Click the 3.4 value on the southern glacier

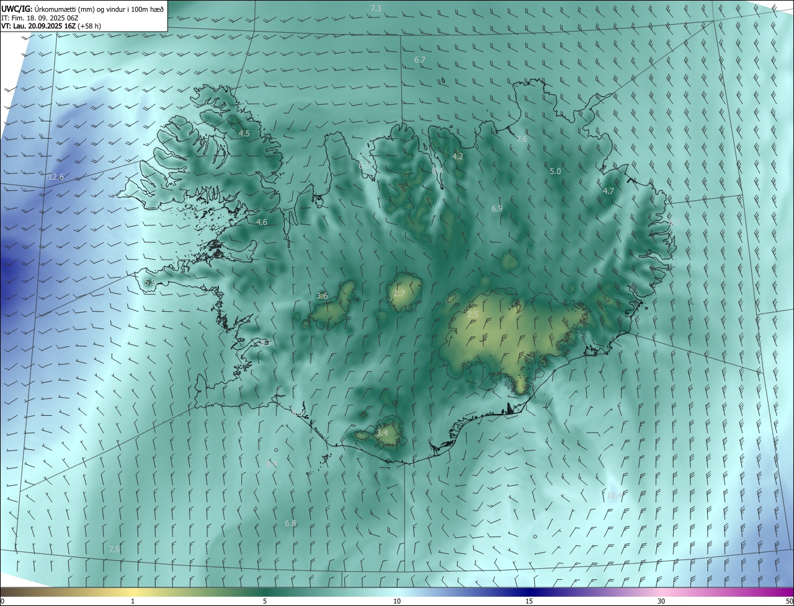click(x=382, y=433)
